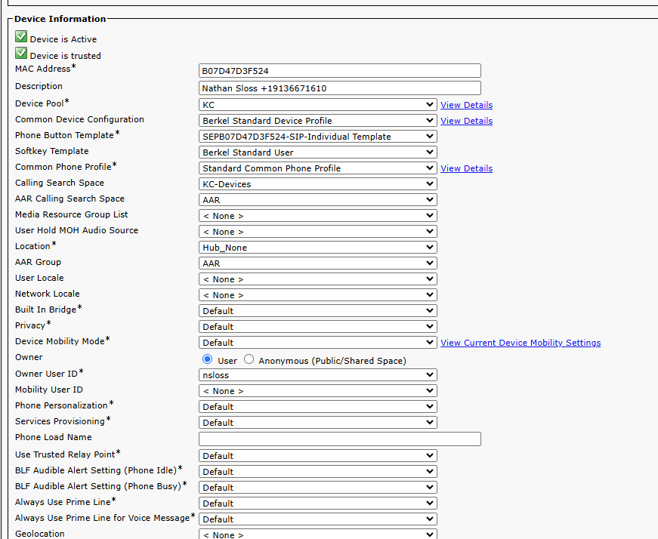Viewport: 658px width, 539px height.
Task: Open the Calling Search Space dropdown
Action: pyautogui.click(x=318, y=183)
